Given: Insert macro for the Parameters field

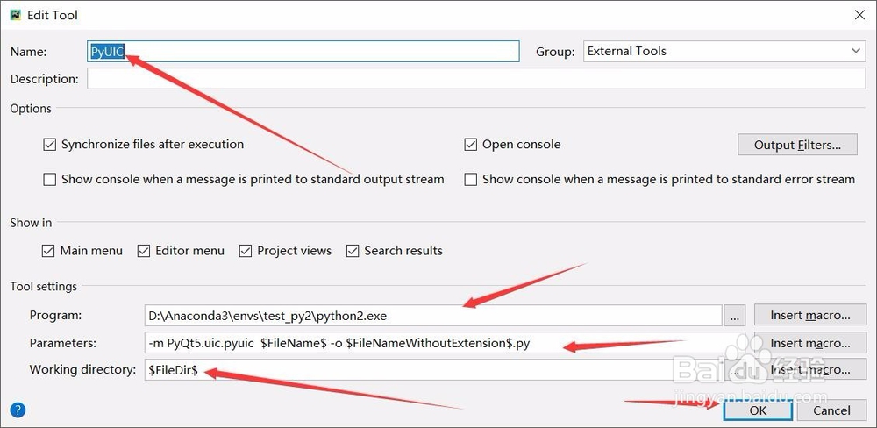Looking at the screenshot, I should 810,342.
